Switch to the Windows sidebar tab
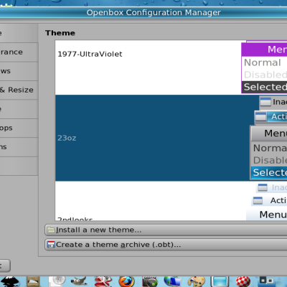Image resolution: width=287 pixels, height=287 pixels. (19, 71)
